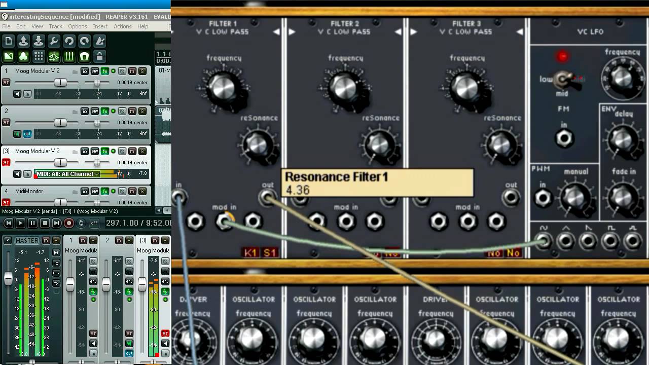Click the MASTER mixer volume fader
The height and width of the screenshot is (365, 649).
[9, 277]
